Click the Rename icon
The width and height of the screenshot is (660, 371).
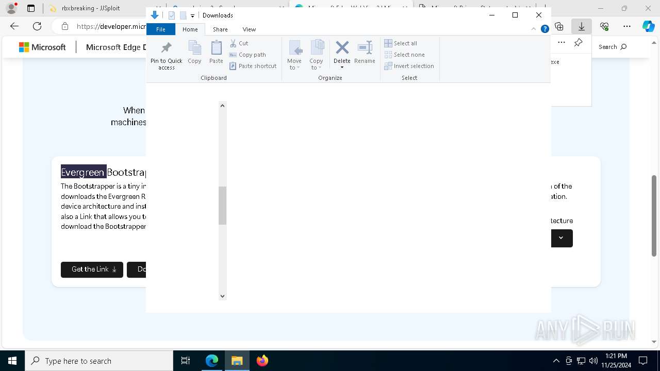click(x=365, y=48)
